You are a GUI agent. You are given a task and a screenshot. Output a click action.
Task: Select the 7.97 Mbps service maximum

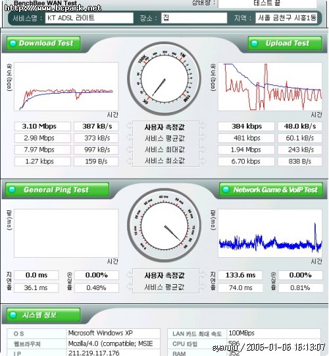[x=43, y=150]
